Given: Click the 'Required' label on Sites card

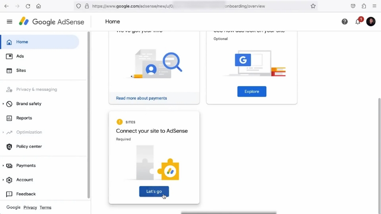Looking at the screenshot, I should point(123,139).
